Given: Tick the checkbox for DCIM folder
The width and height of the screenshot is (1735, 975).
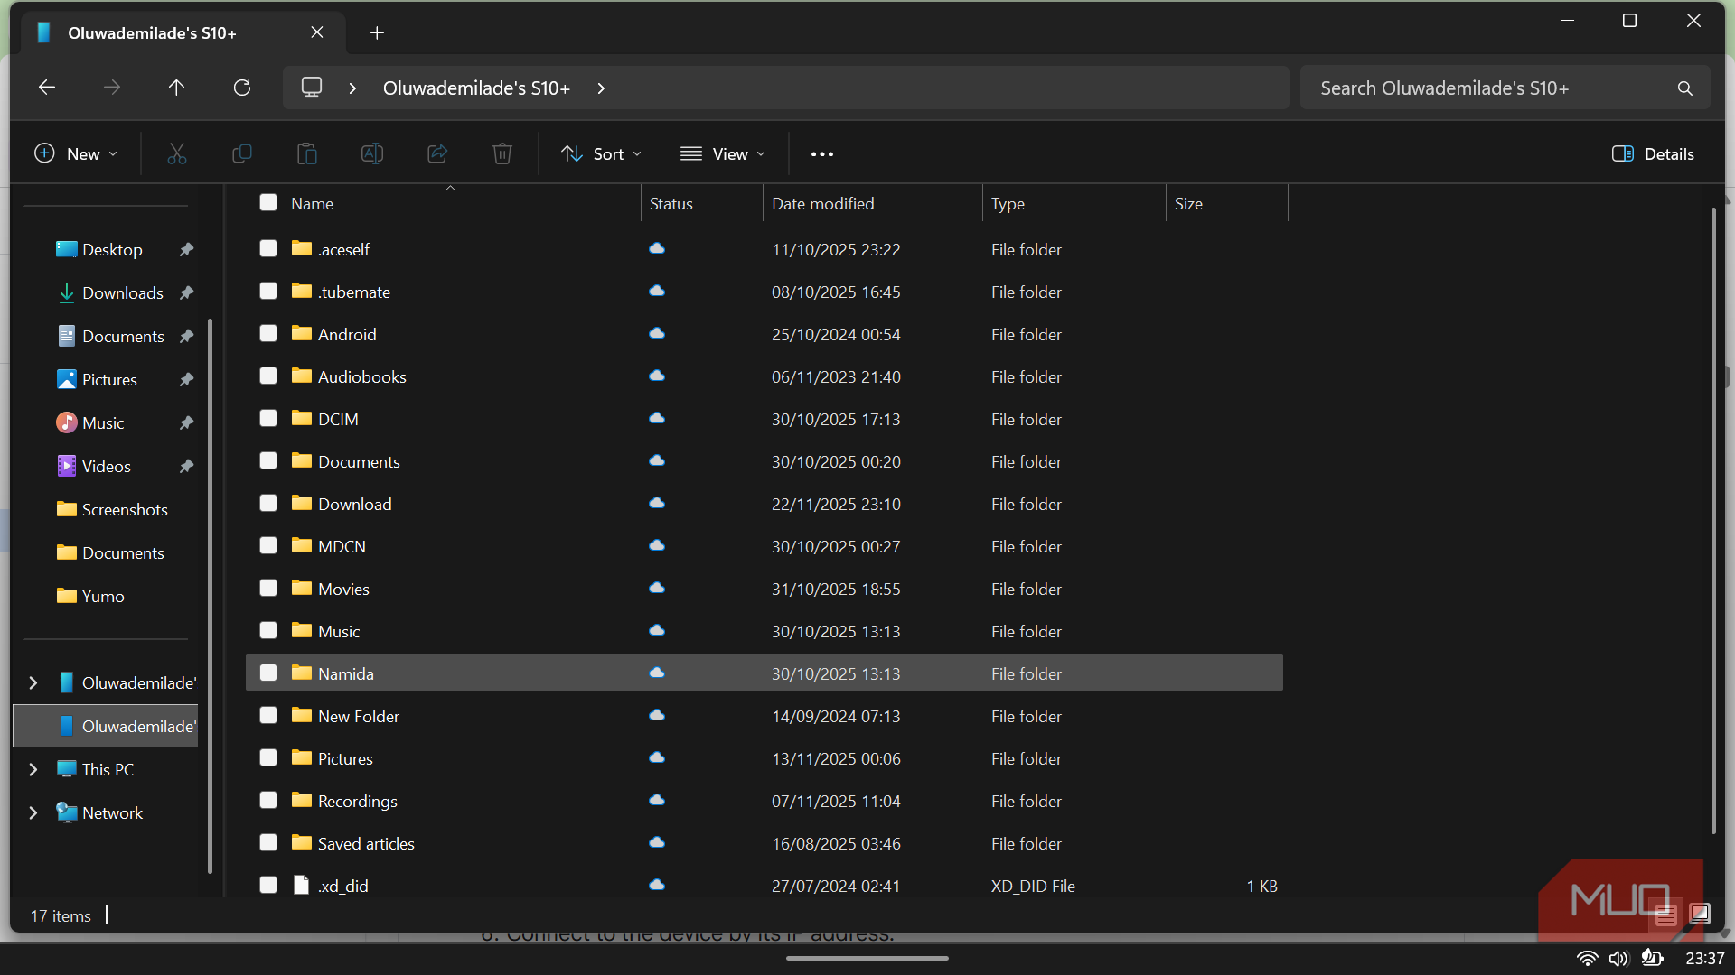Looking at the screenshot, I should pos(268,419).
